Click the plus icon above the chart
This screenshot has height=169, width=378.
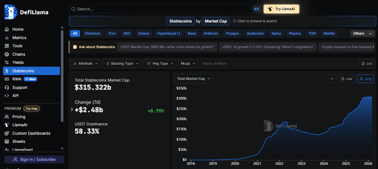click(332, 79)
